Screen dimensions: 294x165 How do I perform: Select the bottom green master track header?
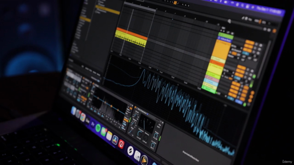point(209,89)
